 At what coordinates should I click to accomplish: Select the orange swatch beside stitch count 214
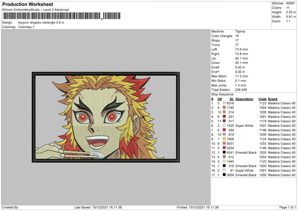pyautogui.click(x=224, y=112)
